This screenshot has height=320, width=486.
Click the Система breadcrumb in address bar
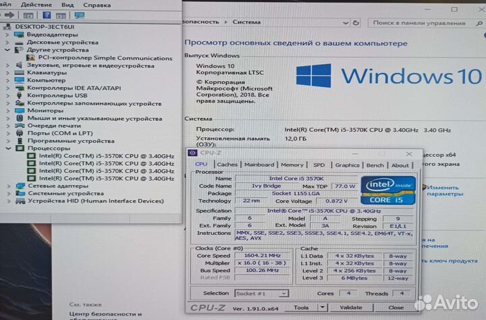click(x=246, y=22)
